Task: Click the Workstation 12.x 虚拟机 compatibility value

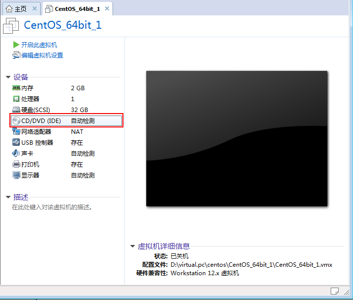Action: (x=205, y=273)
